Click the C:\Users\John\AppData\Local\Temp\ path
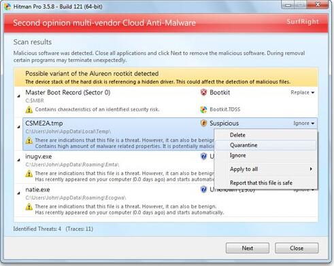The image size is (334, 266). [68, 132]
